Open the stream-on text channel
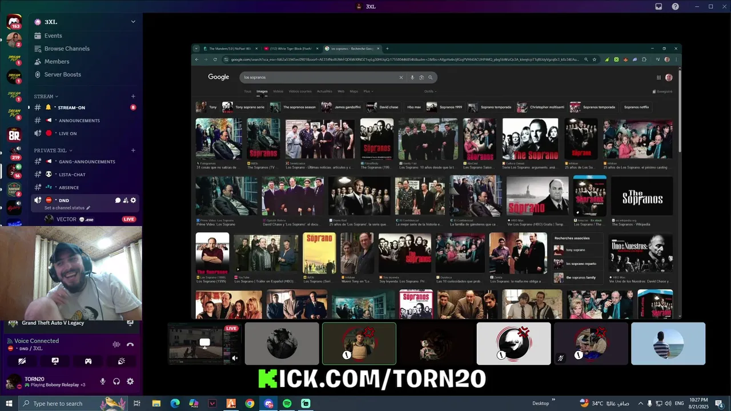731x411 pixels. pos(86,107)
